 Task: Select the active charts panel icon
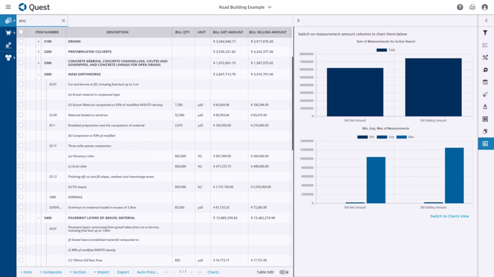click(485, 143)
